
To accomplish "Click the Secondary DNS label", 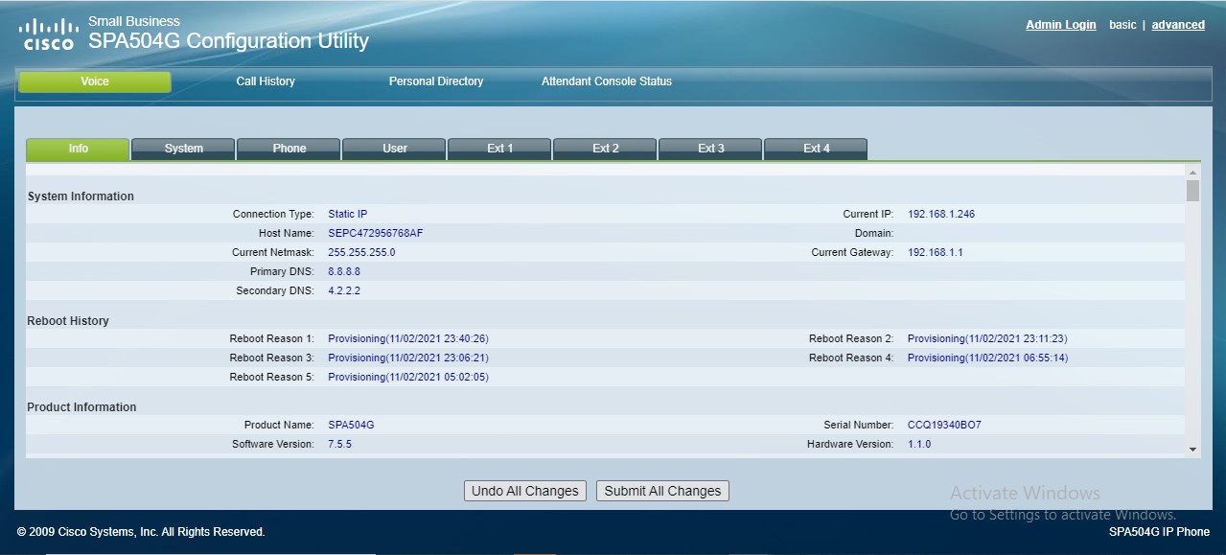I will coord(275,290).
